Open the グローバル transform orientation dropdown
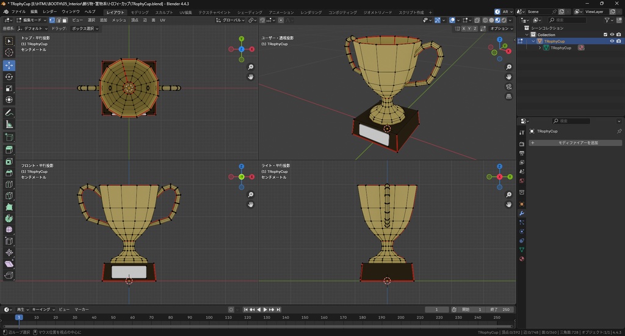 (x=232, y=20)
